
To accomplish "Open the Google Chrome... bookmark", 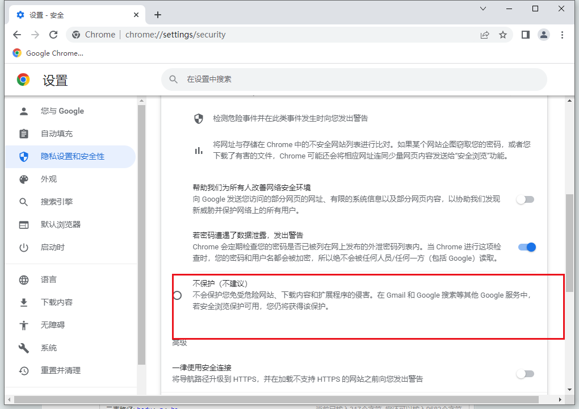I will pyautogui.click(x=48, y=53).
